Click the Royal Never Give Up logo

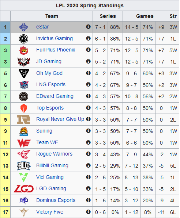tap(23, 119)
